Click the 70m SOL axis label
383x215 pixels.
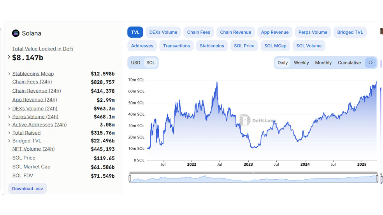point(136,80)
